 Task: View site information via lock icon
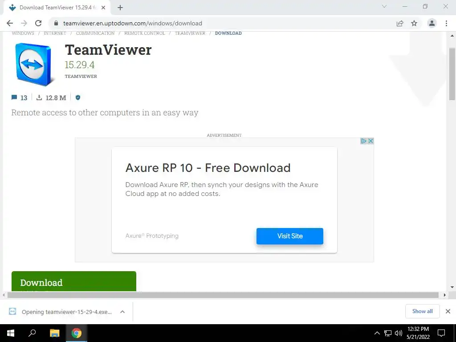point(56,23)
